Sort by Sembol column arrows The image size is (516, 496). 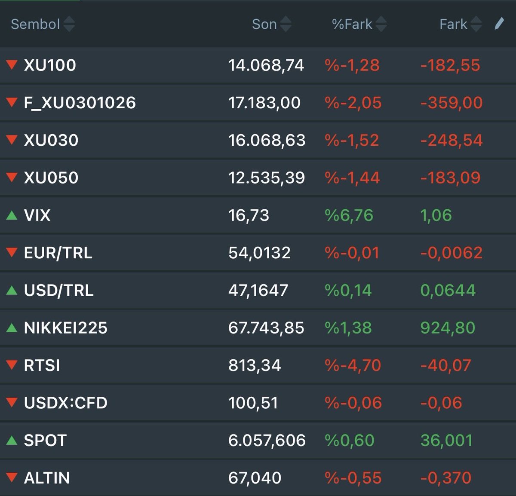coord(69,24)
